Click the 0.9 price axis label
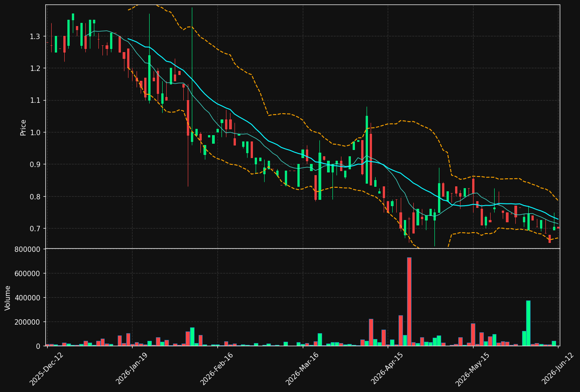Image resolution: width=580 pixels, height=392 pixels. 36,164
